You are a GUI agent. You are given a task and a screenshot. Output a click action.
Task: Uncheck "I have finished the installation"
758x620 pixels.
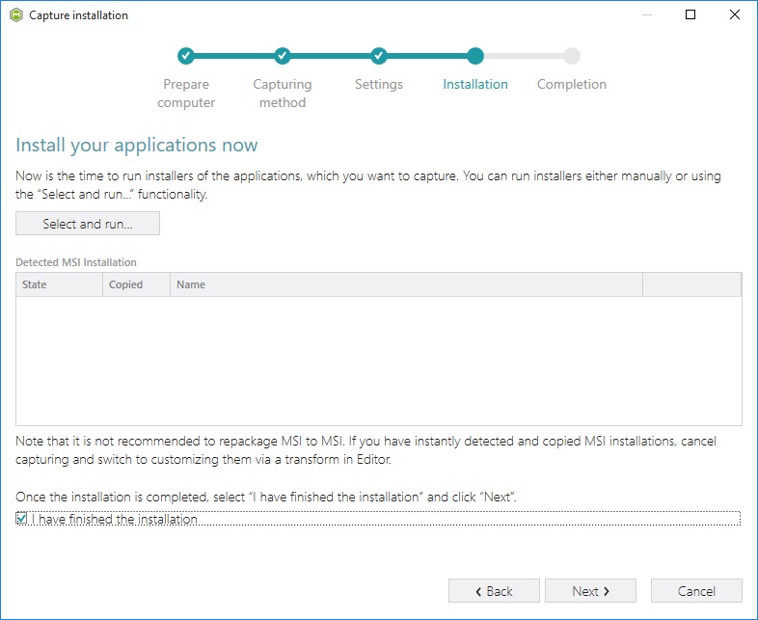pyautogui.click(x=21, y=519)
